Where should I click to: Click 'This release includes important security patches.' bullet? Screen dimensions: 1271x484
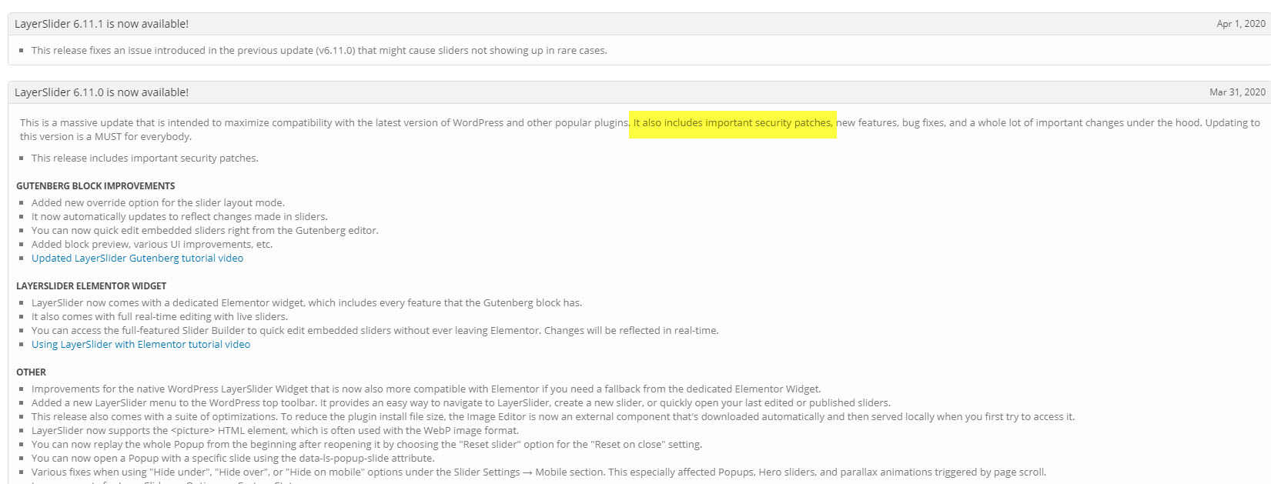click(x=145, y=159)
